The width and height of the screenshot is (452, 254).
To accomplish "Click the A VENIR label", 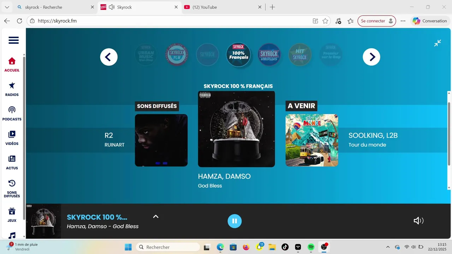I will coord(301,106).
